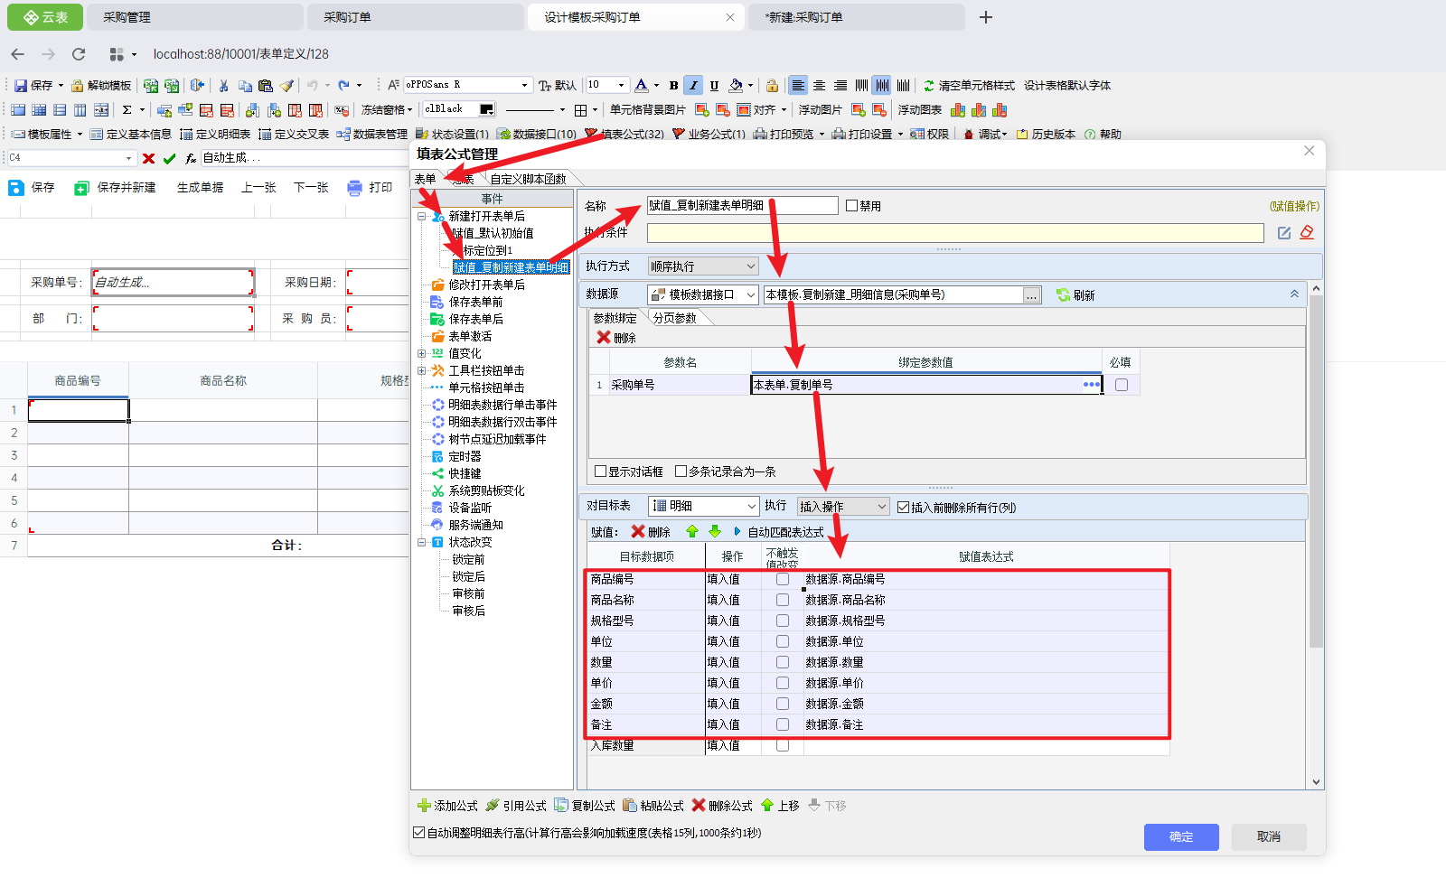The image size is (1446, 887).
Task: Switch to the 分页参数 tab
Action: click(674, 318)
